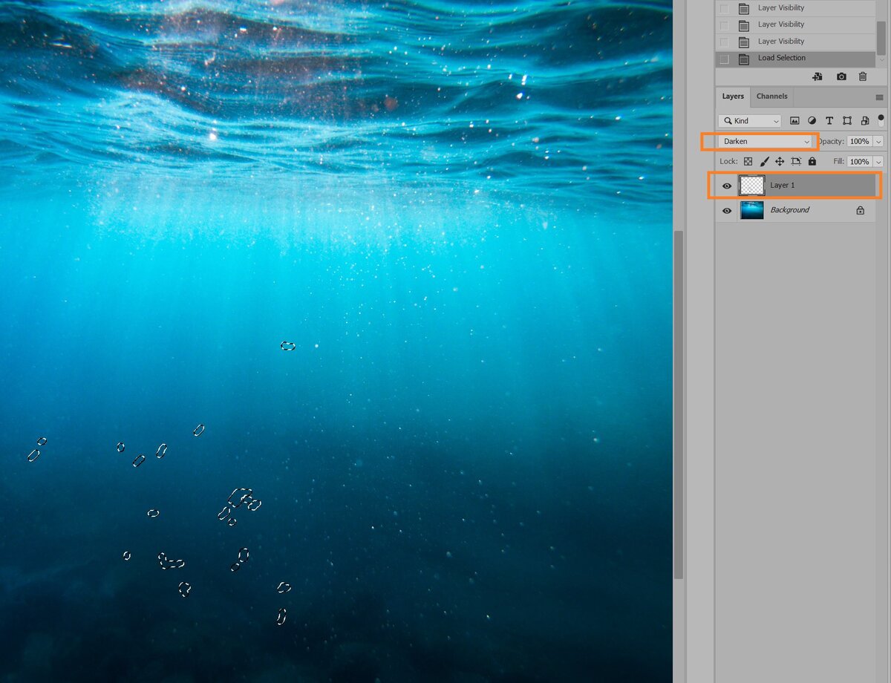Click the Background layer name

click(789, 210)
